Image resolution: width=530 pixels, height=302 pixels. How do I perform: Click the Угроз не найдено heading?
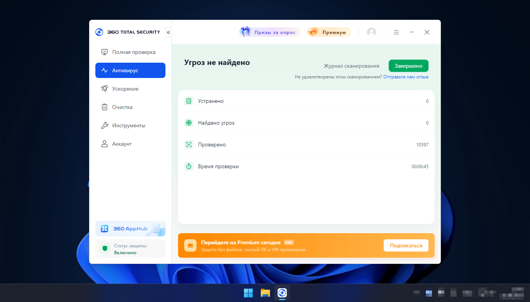point(217,62)
